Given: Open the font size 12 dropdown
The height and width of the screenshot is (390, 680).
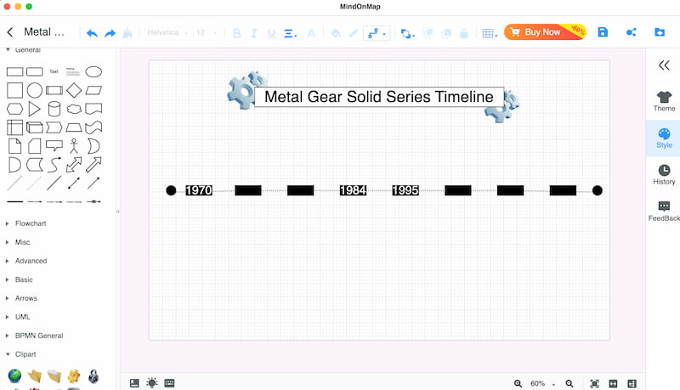Looking at the screenshot, I should [206, 32].
